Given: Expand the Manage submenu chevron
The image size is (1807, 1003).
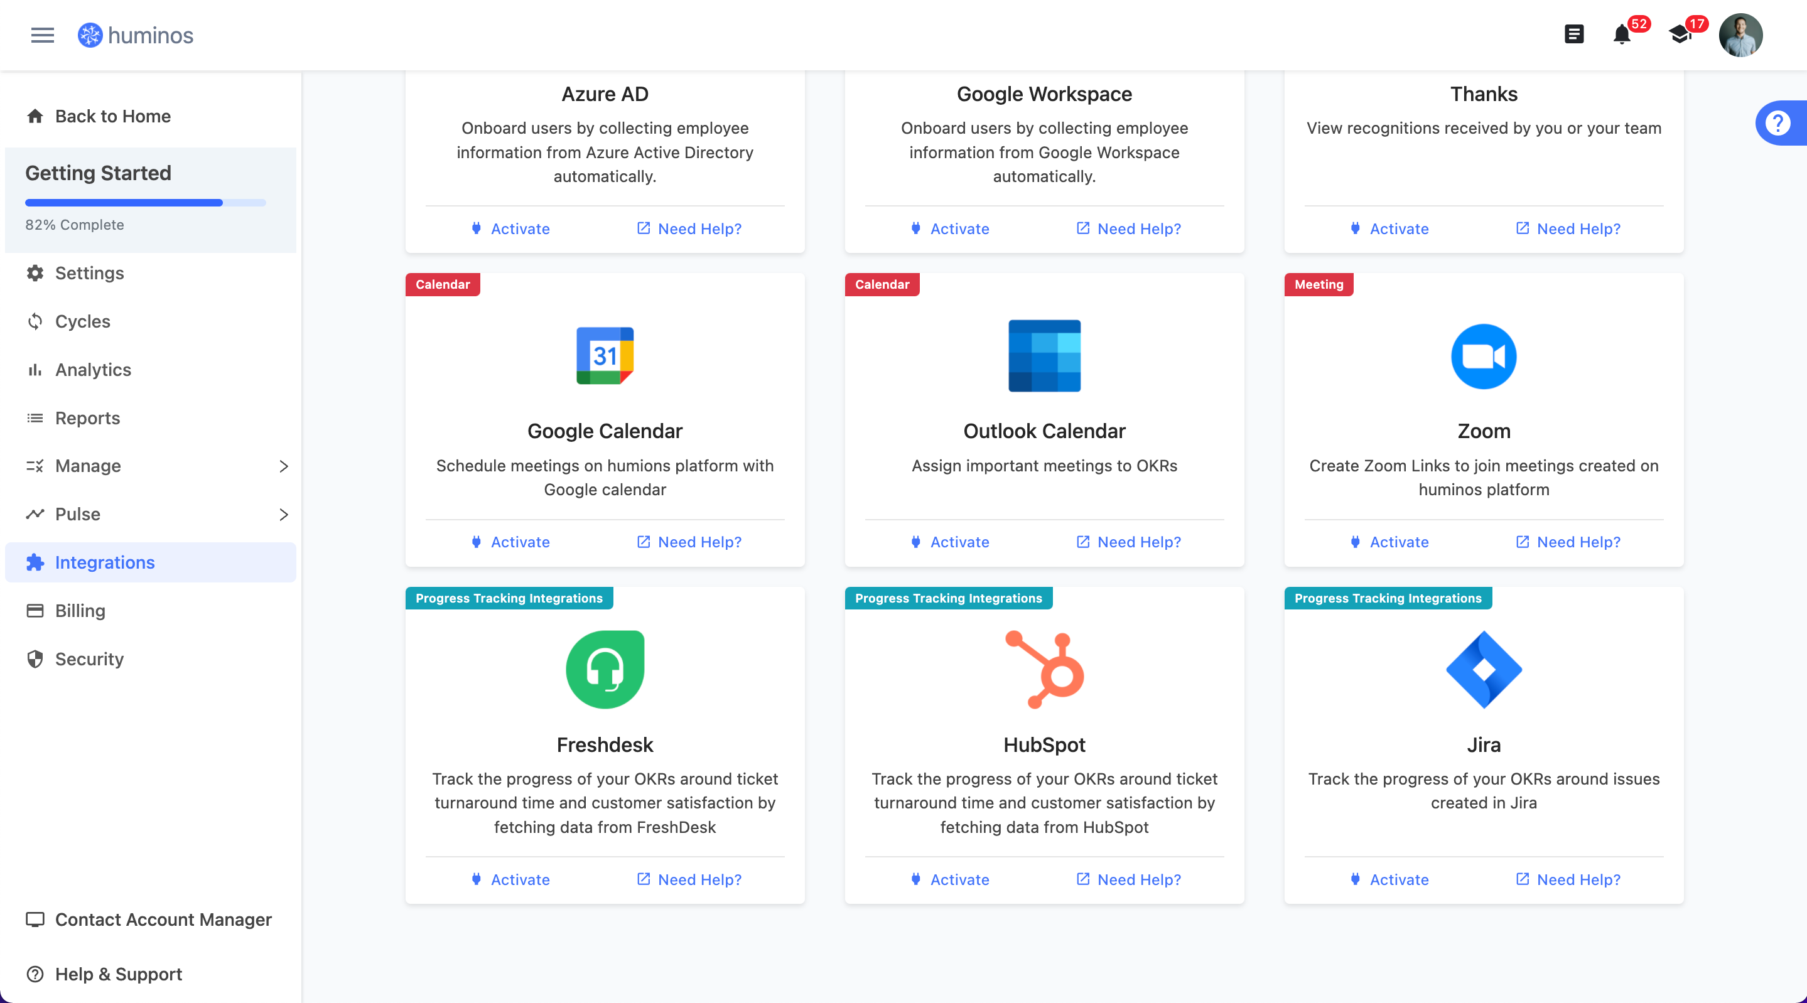Looking at the screenshot, I should pyautogui.click(x=283, y=466).
